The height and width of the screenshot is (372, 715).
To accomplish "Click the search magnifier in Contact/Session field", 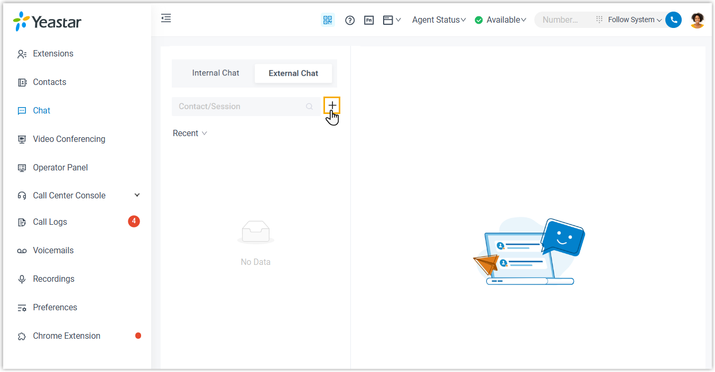I will click(310, 107).
